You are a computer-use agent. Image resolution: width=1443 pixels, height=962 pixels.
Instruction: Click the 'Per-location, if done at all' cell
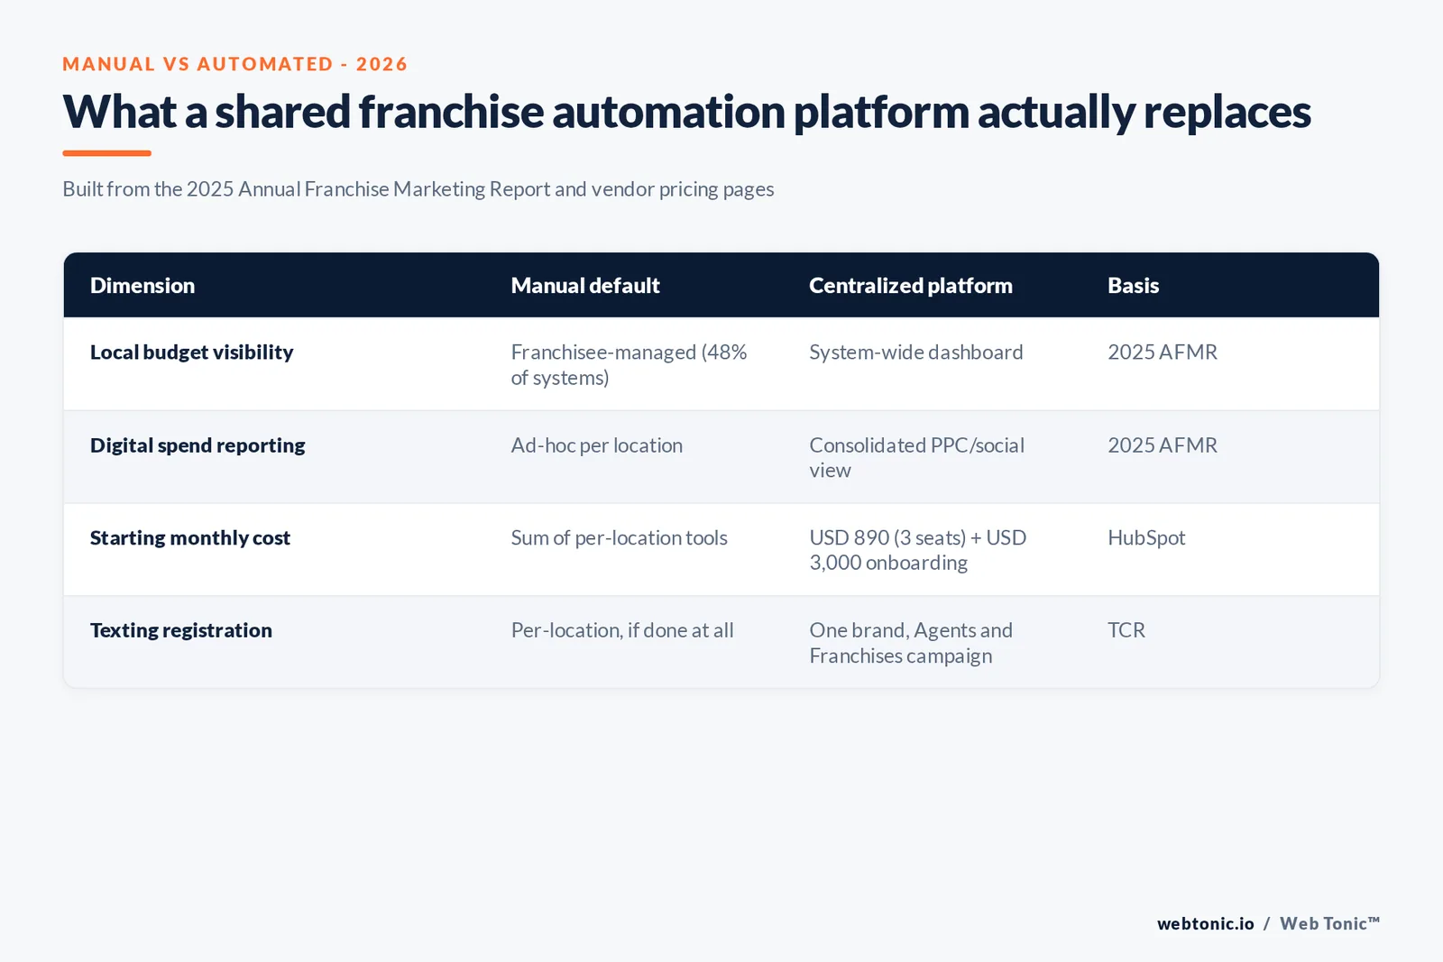coord(622,630)
